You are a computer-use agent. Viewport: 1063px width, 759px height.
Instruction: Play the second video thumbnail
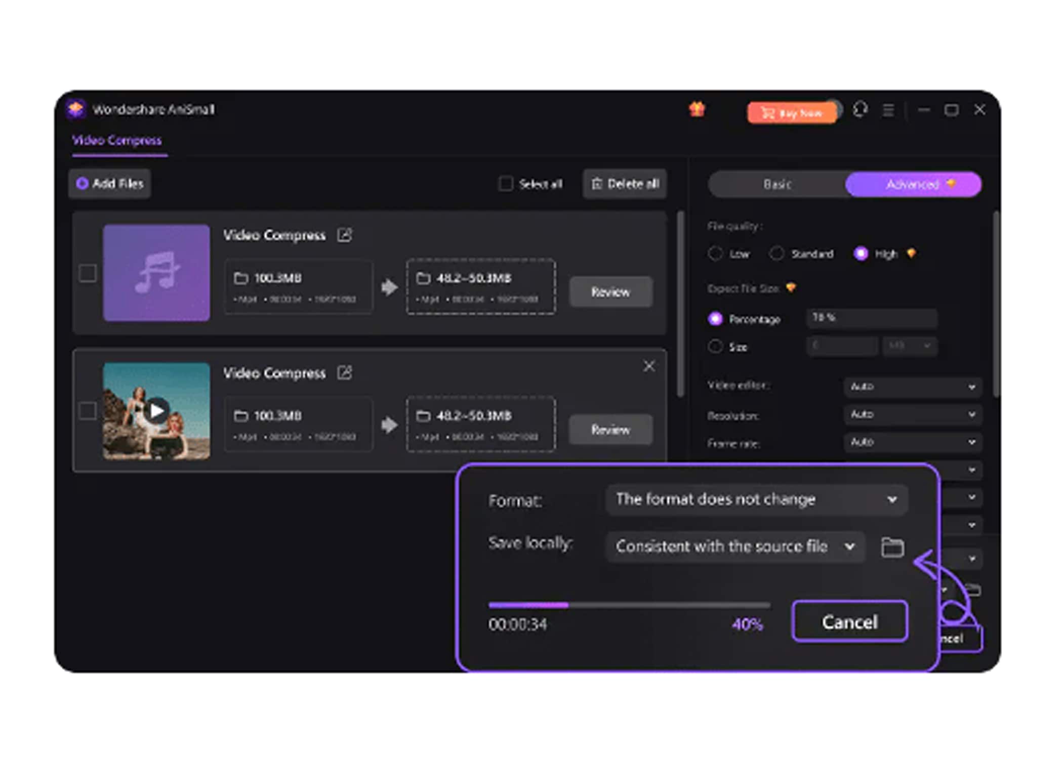[x=156, y=410]
